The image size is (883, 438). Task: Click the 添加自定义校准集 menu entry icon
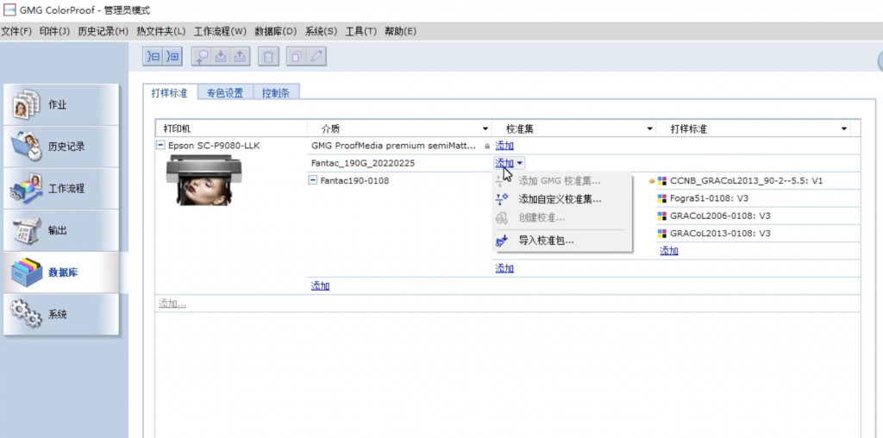[501, 198]
